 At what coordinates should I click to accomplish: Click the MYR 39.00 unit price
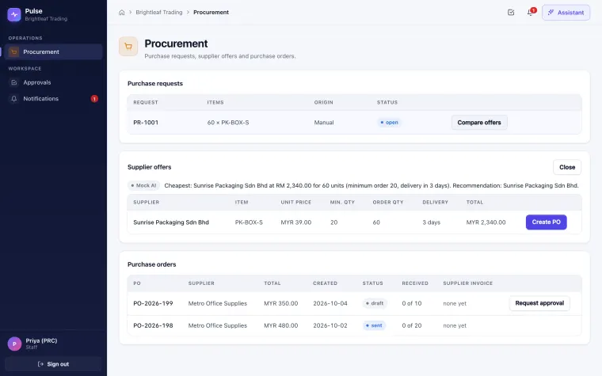295,222
